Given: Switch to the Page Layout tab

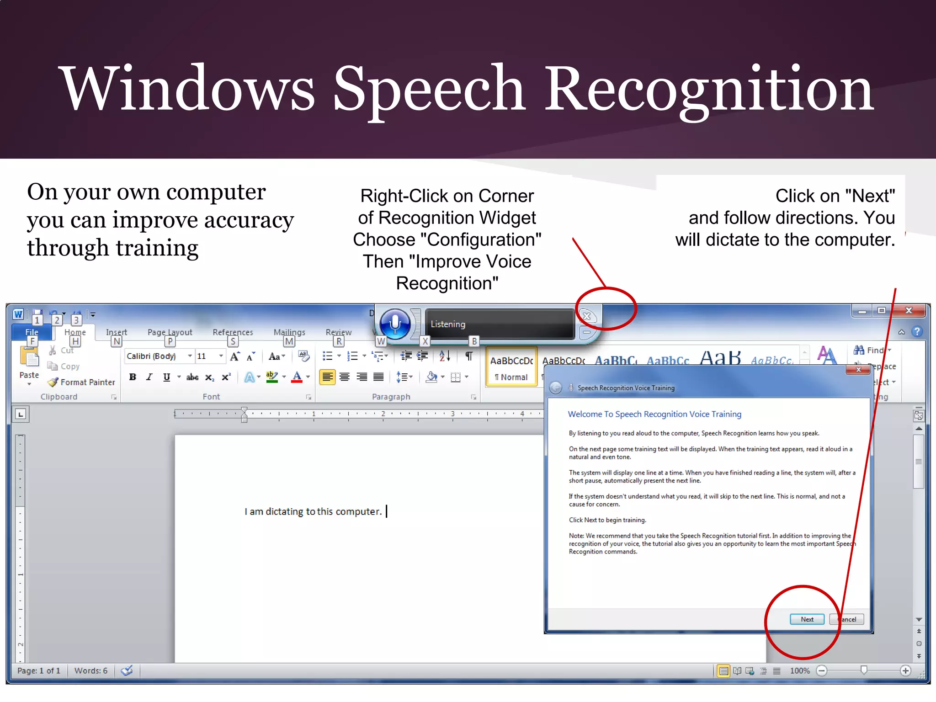Looking at the screenshot, I should pos(170,332).
